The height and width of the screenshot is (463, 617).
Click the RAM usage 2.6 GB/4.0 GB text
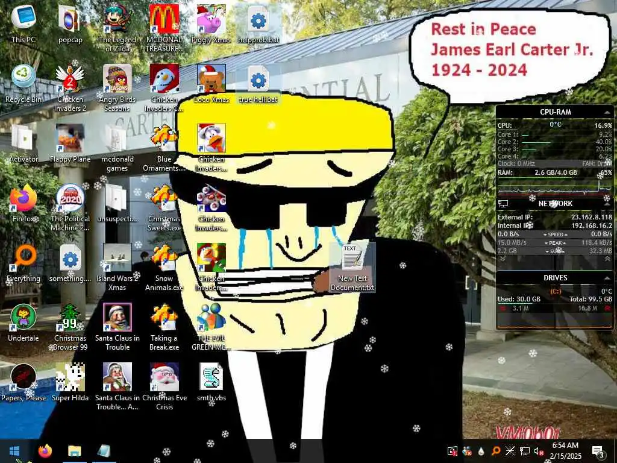click(x=556, y=172)
